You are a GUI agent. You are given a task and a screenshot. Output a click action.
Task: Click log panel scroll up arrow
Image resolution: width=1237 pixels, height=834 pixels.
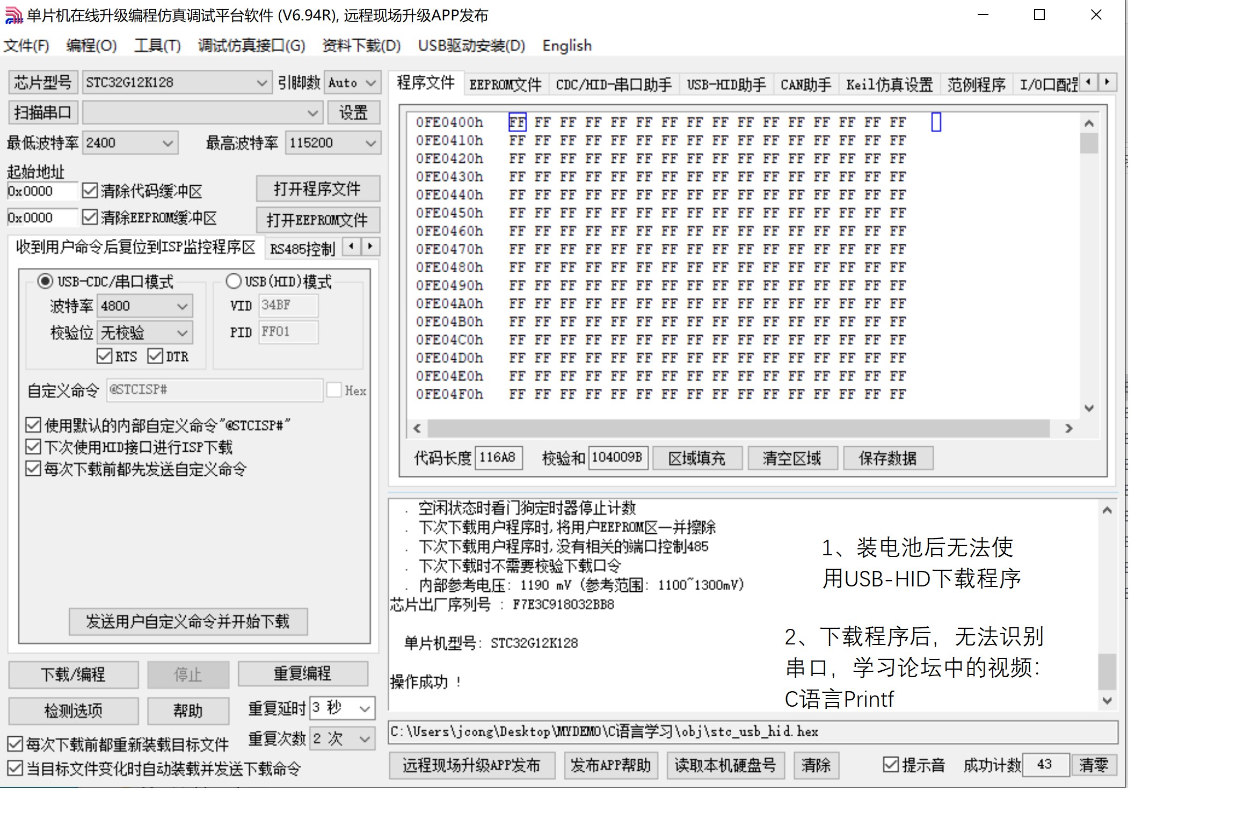coord(1107,510)
